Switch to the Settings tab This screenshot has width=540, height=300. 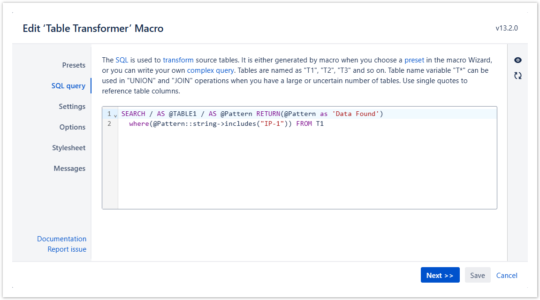click(72, 107)
